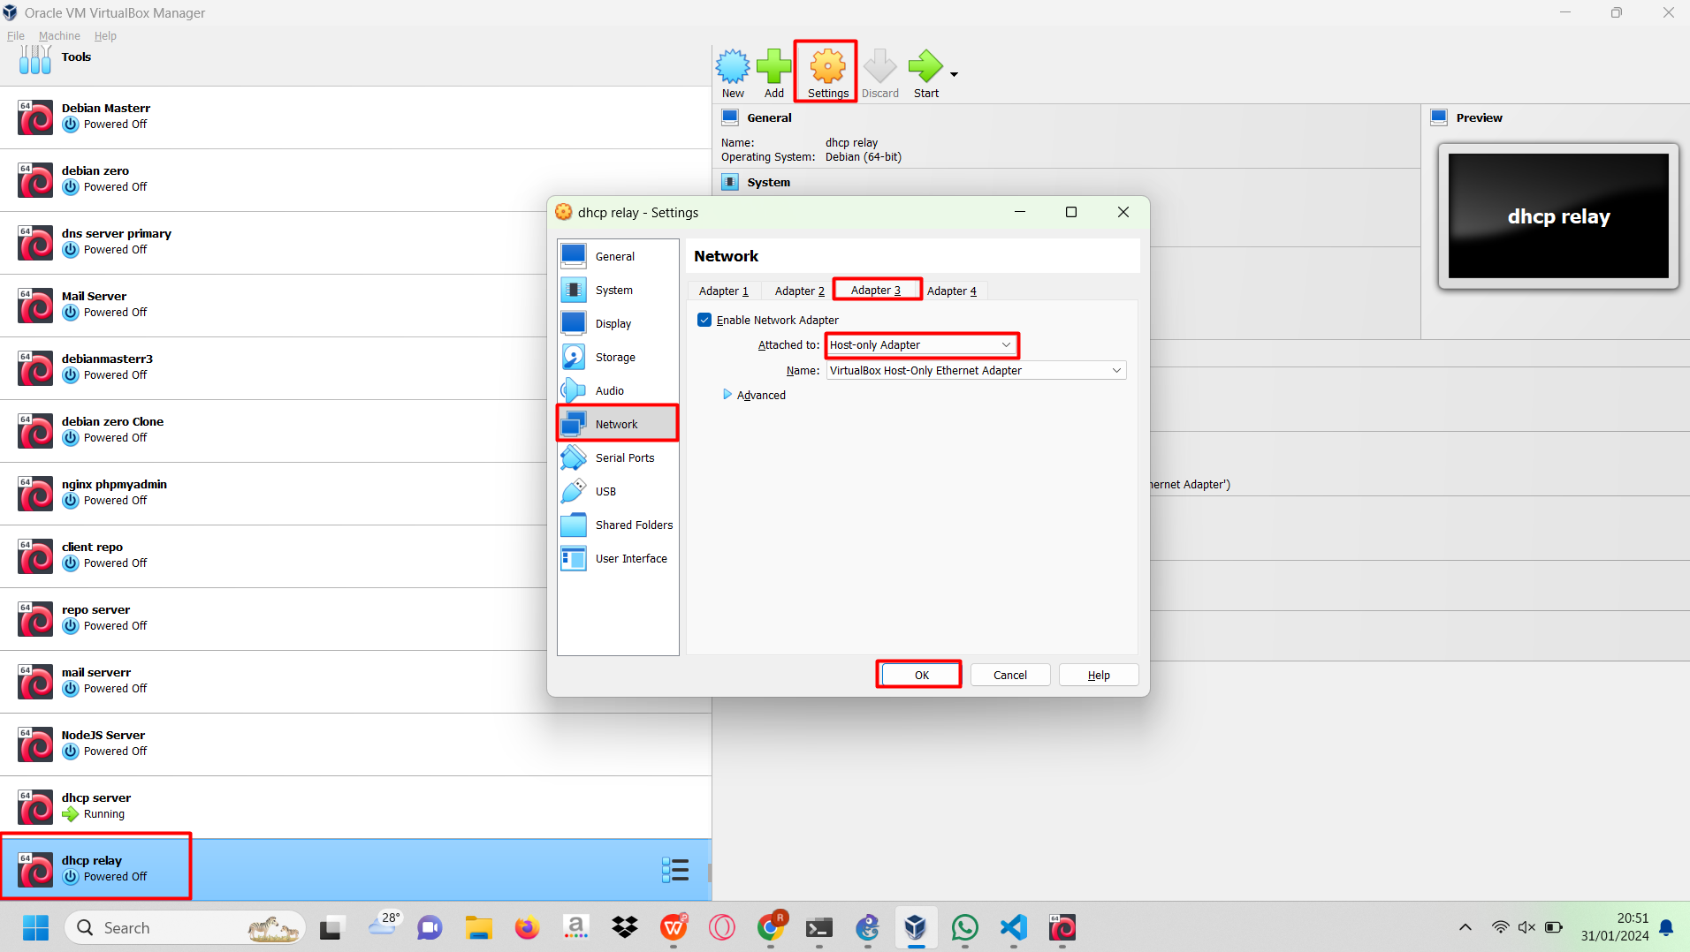Open the Attached to dropdown

[x=920, y=344]
